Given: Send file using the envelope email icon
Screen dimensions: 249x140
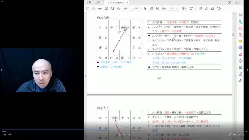Looking at the screenshot, I should tap(106, 9).
